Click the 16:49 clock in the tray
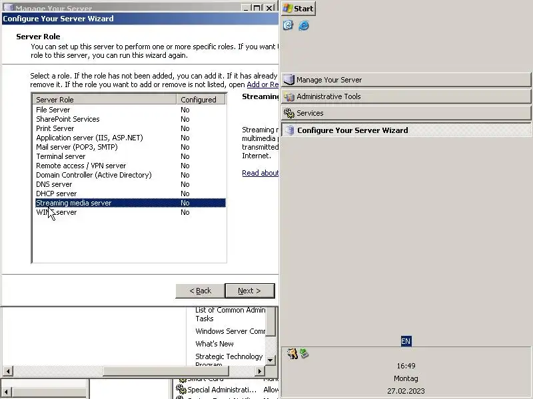 (406, 366)
